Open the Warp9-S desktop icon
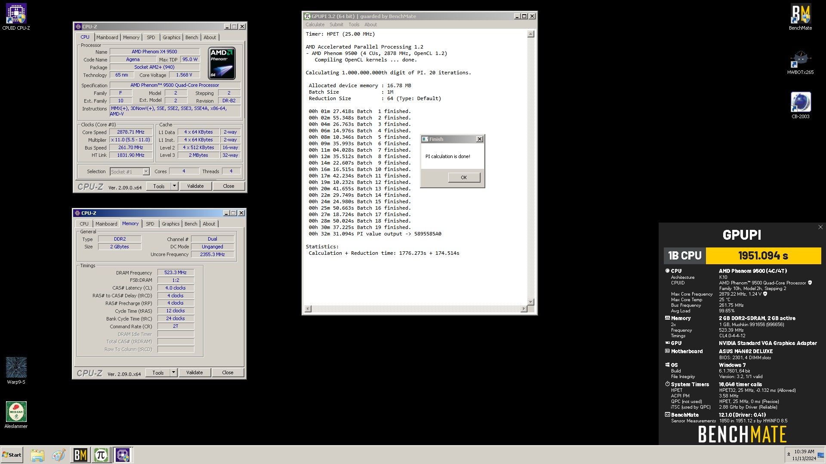The width and height of the screenshot is (826, 464). (16, 370)
